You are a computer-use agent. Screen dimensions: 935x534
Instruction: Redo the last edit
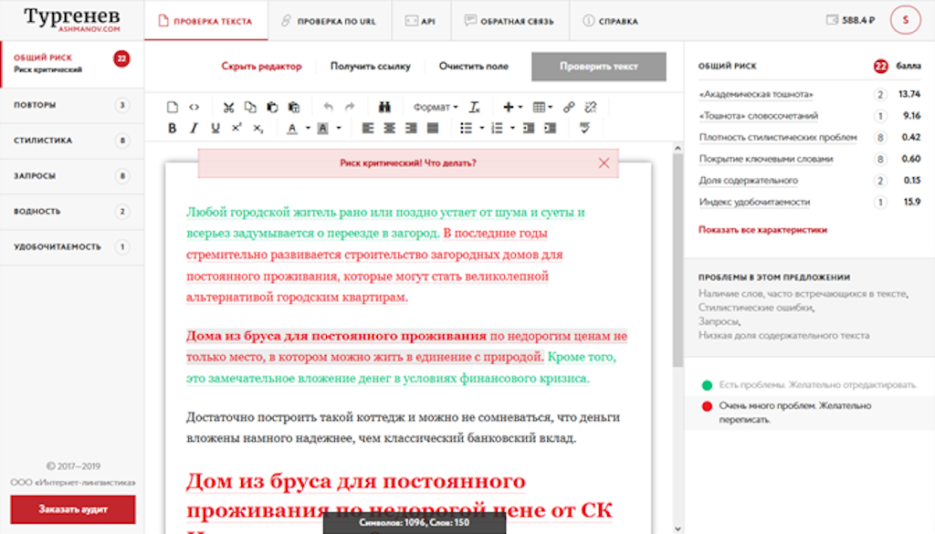pos(350,108)
